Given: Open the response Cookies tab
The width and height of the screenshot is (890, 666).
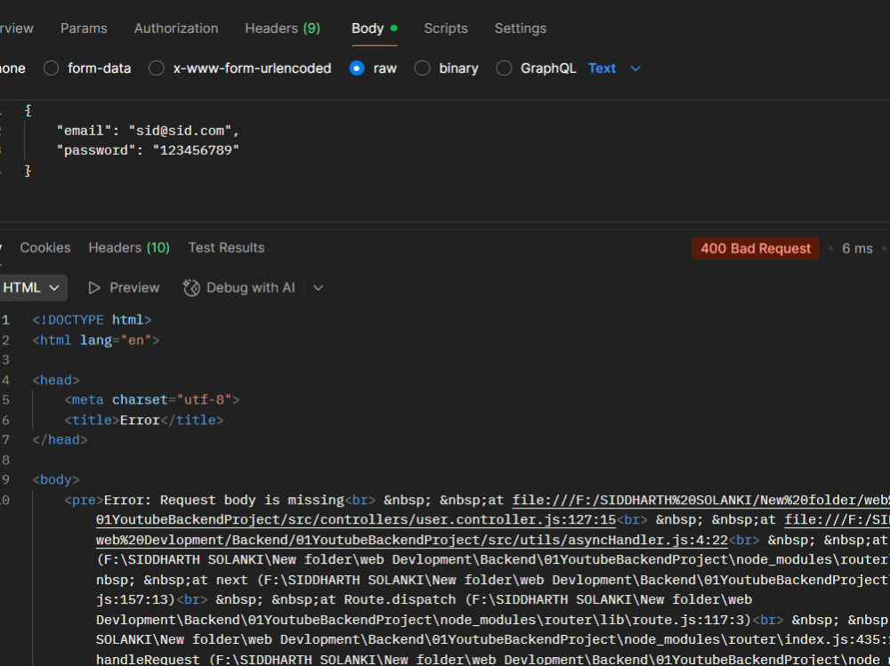Looking at the screenshot, I should click(x=45, y=248).
